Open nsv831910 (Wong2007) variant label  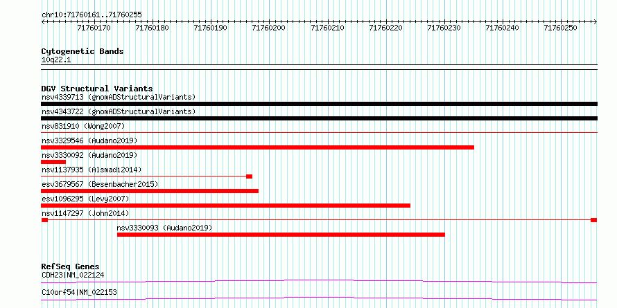83,126
